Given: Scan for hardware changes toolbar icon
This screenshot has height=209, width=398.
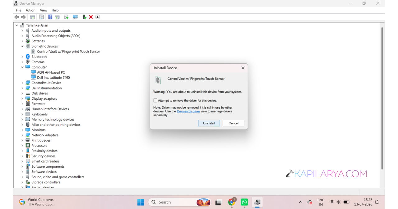Looking at the screenshot, I should (75, 17).
